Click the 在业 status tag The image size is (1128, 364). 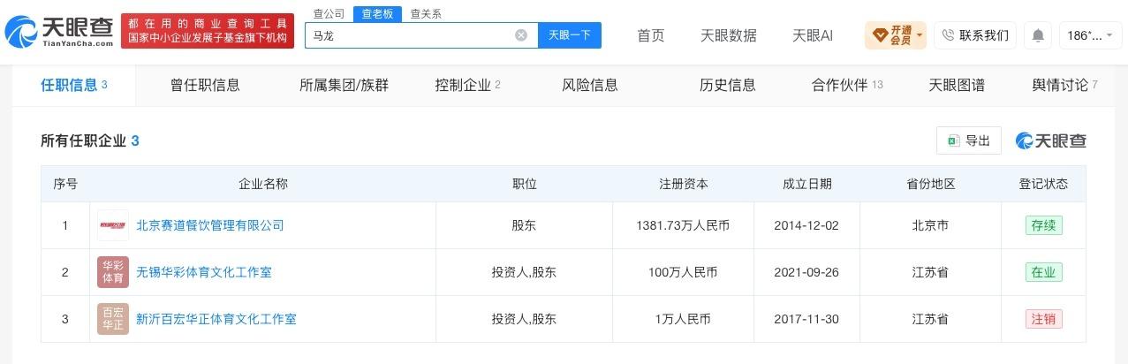click(x=1044, y=272)
